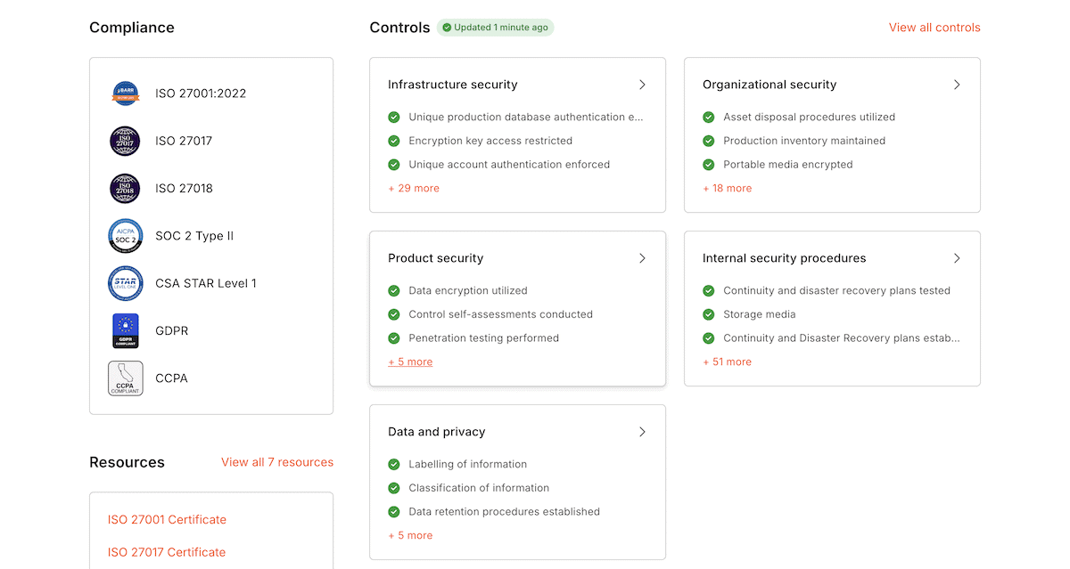
Task: Click View all controls
Action: point(934,28)
